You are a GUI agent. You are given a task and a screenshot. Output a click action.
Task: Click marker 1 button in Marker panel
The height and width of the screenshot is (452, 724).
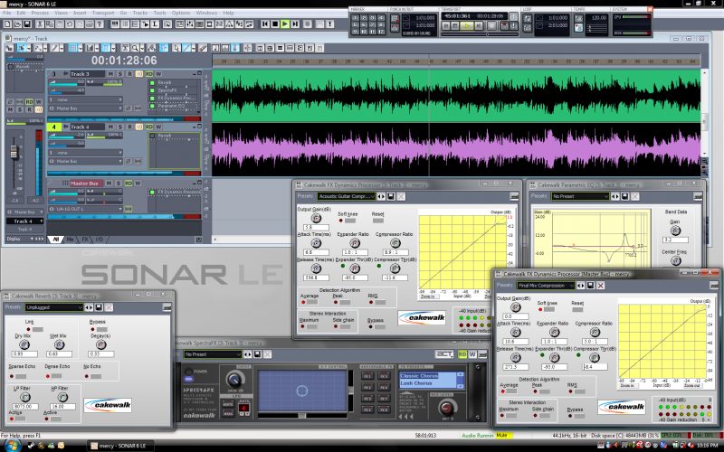(x=355, y=18)
